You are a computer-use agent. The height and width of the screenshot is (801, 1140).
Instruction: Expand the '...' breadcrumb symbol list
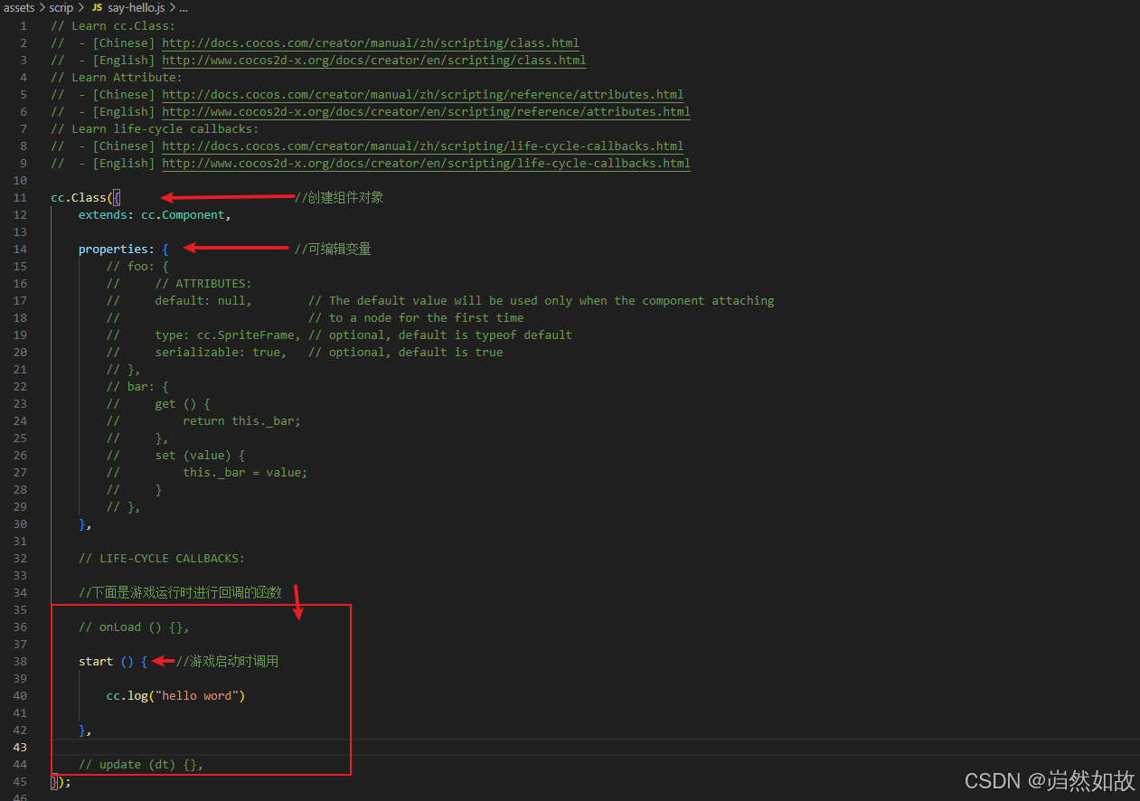point(184,7)
